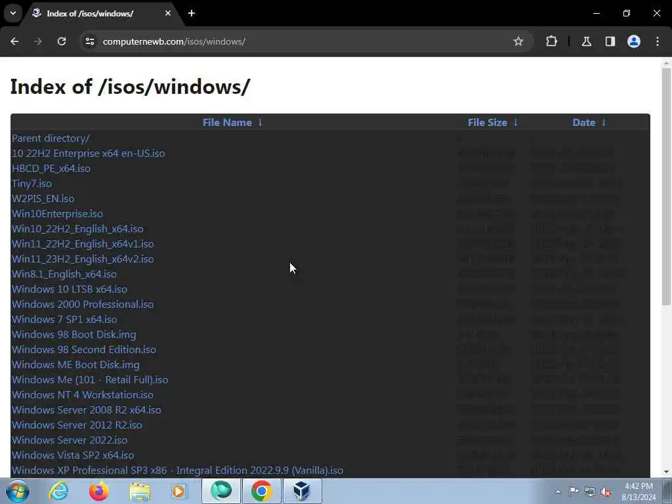Download Windows Server 2022.iso
The image size is (672, 504).
[x=70, y=440]
